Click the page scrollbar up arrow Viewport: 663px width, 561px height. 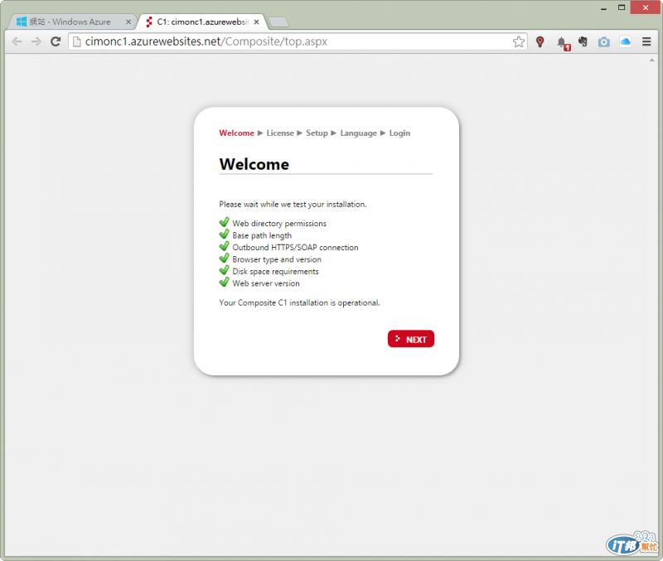point(651,60)
